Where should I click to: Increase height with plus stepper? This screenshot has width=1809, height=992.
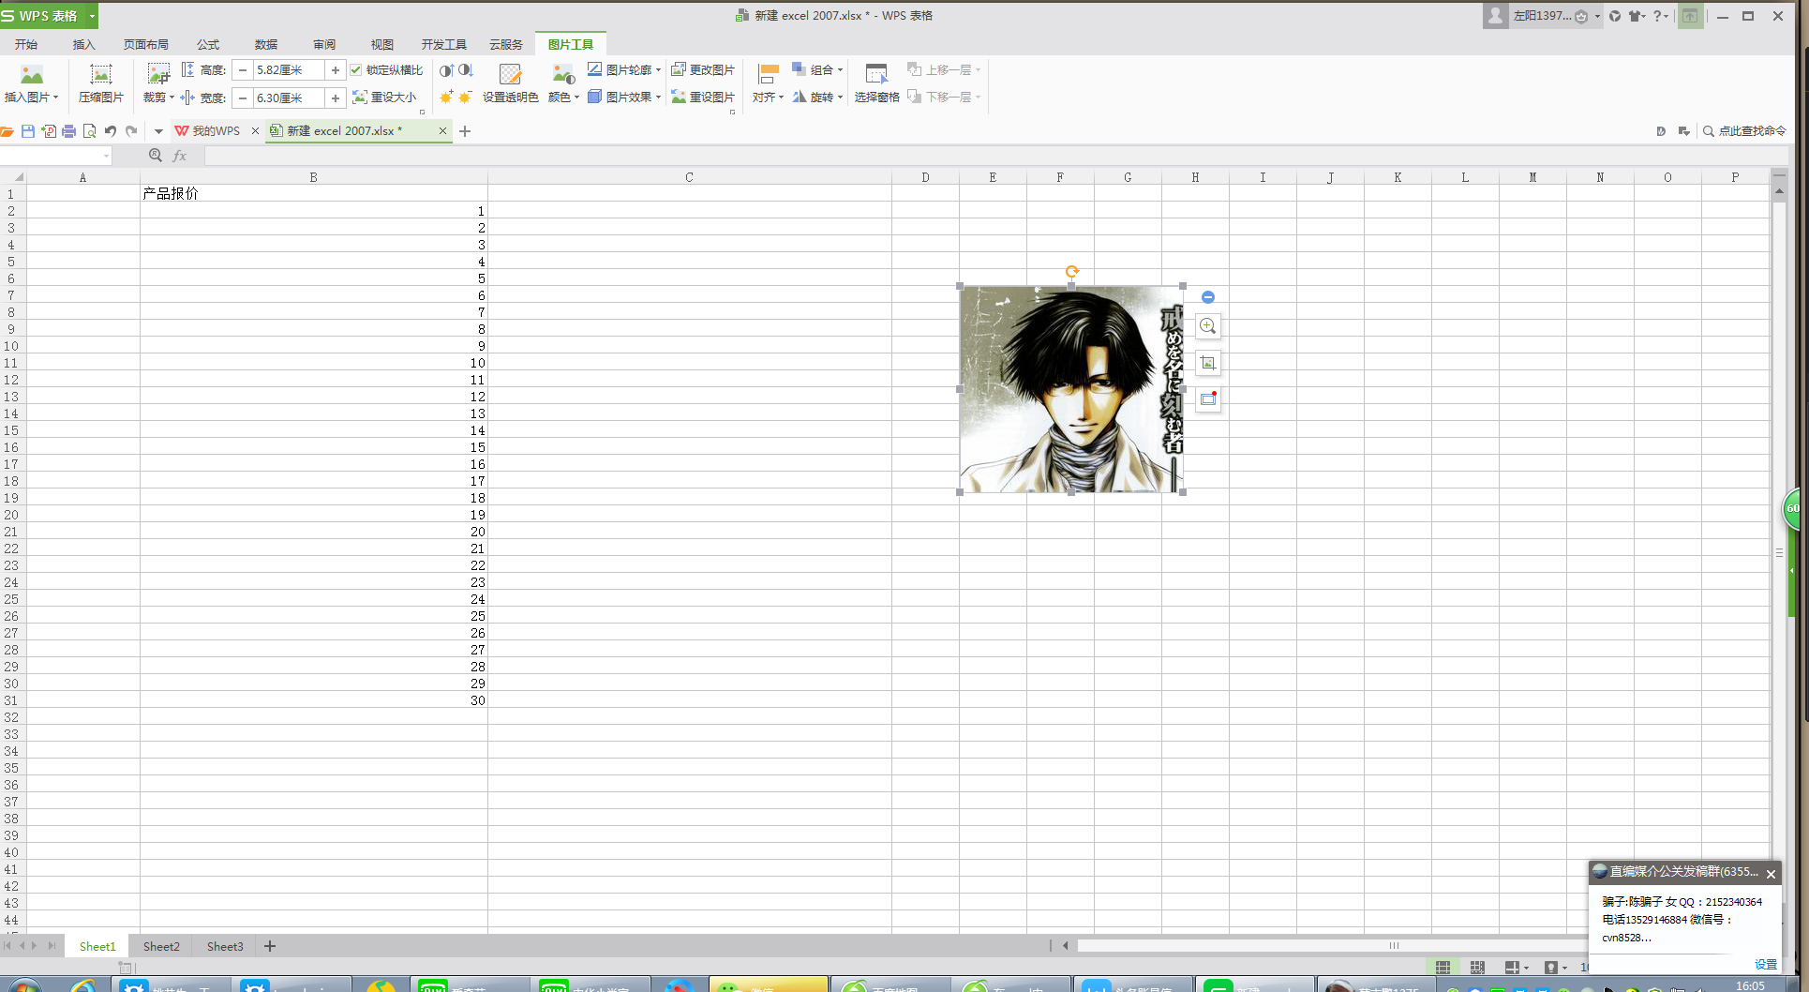[x=335, y=70]
